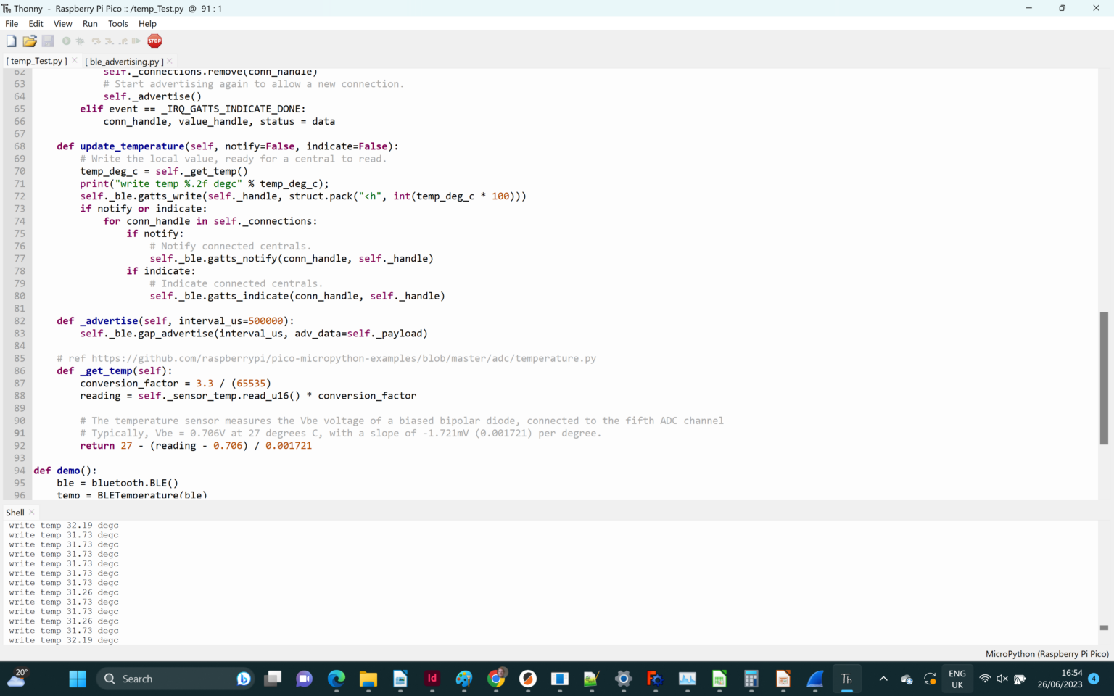Click the Windows Start button
This screenshot has width=1114, height=696.
[78, 679]
